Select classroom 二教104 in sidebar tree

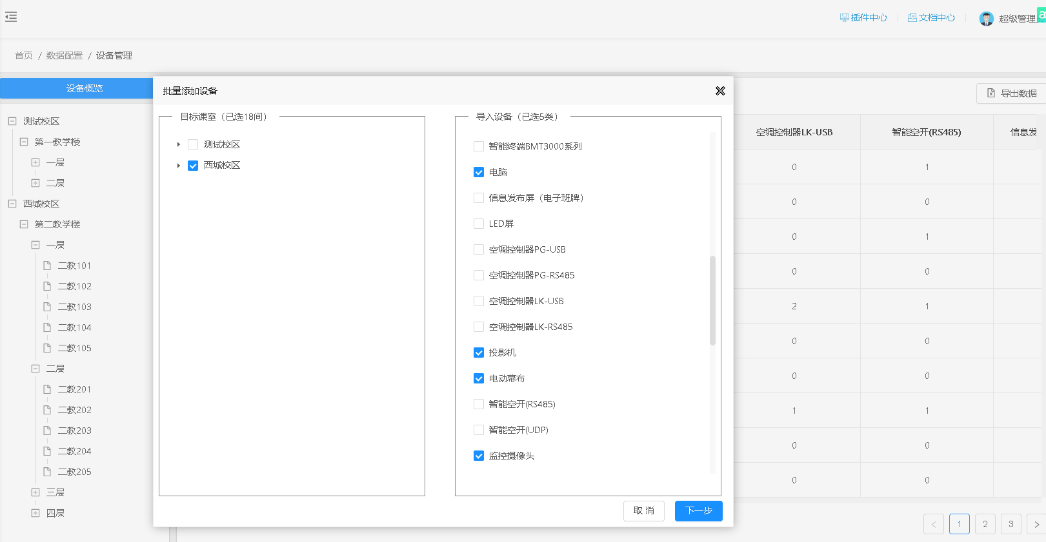[x=75, y=327]
